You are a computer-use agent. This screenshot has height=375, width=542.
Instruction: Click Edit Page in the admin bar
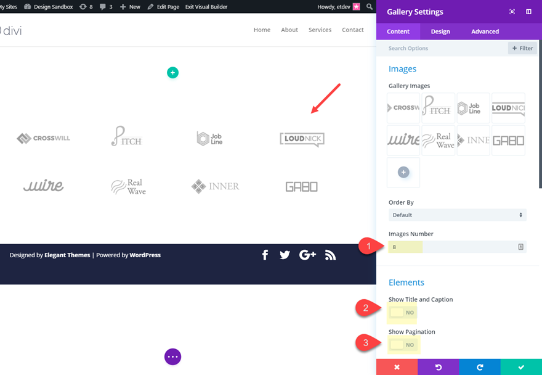(x=163, y=7)
